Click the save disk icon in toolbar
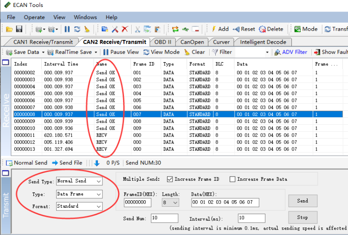The image size is (348, 235). [19, 29]
